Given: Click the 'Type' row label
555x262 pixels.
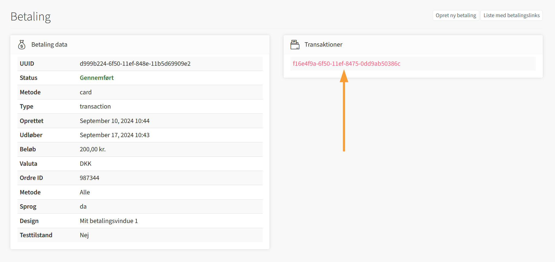Looking at the screenshot, I should 26,106.
